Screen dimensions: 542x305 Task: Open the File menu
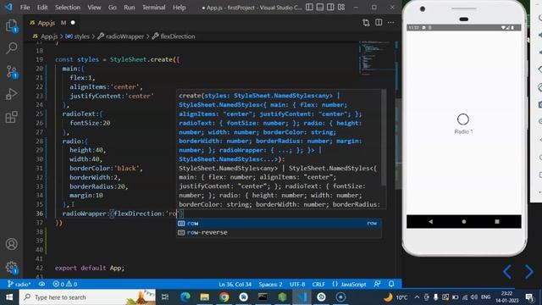pyautogui.click(x=25, y=8)
